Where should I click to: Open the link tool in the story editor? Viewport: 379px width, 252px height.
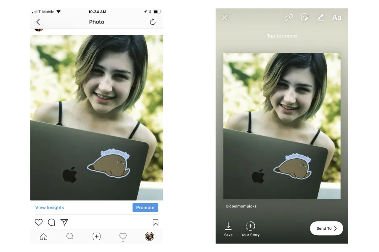click(x=288, y=18)
